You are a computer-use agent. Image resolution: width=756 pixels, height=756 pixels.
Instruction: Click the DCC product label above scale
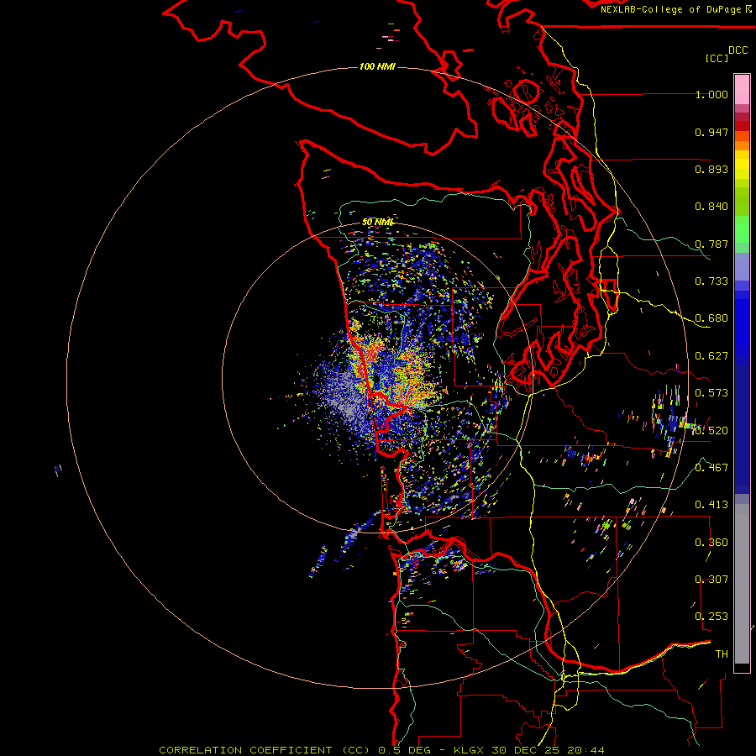click(x=738, y=50)
